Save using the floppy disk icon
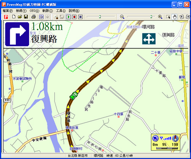 point(26,17)
